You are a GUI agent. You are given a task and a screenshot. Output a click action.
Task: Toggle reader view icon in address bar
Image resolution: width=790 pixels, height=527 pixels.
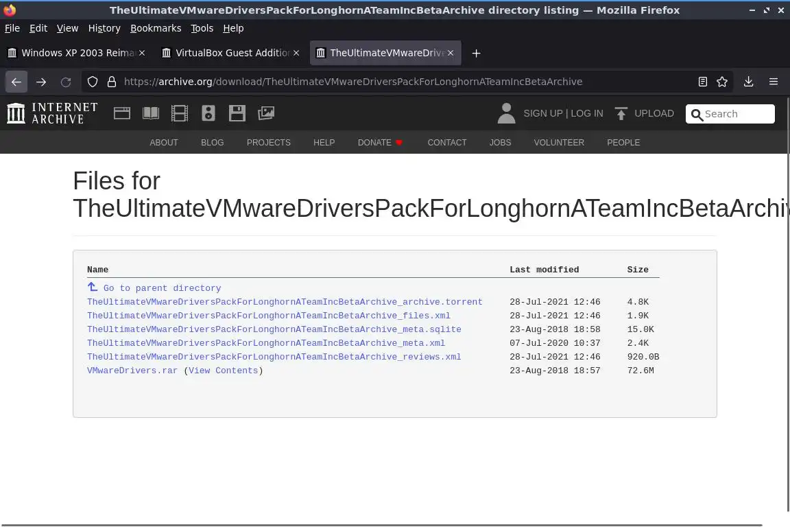[703, 82]
